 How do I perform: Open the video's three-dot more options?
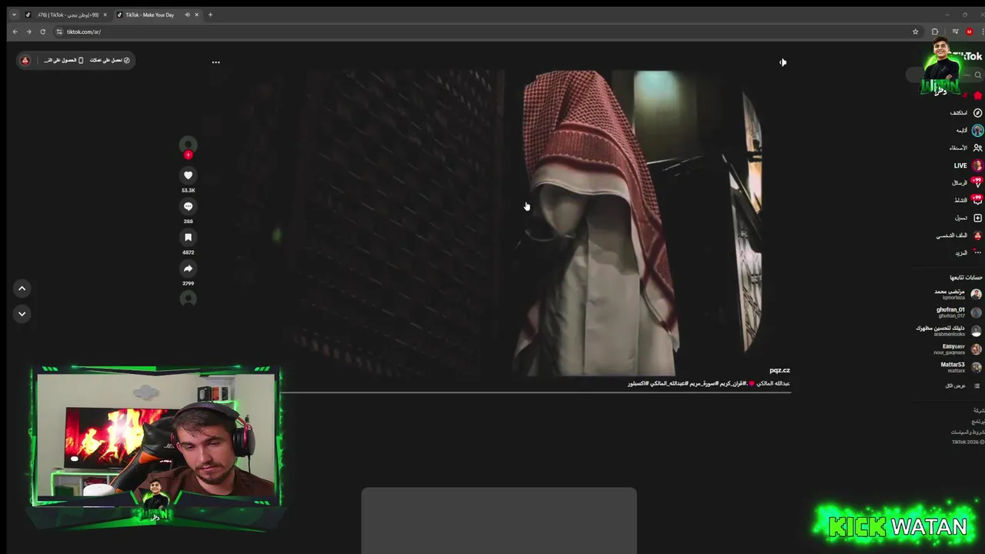click(215, 62)
